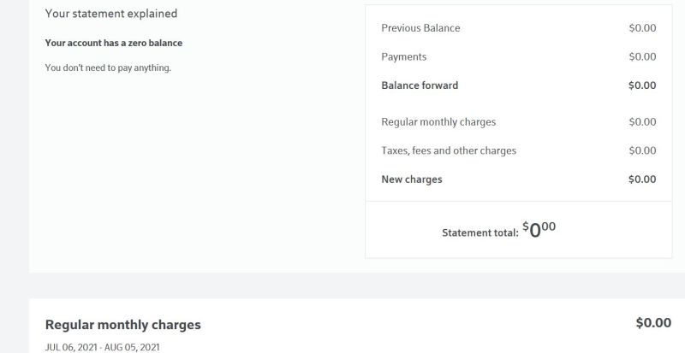Click the Taxes, fees and other charges amount
The height and width of the screenshot is (353, 685).
[x=642, y=150]
